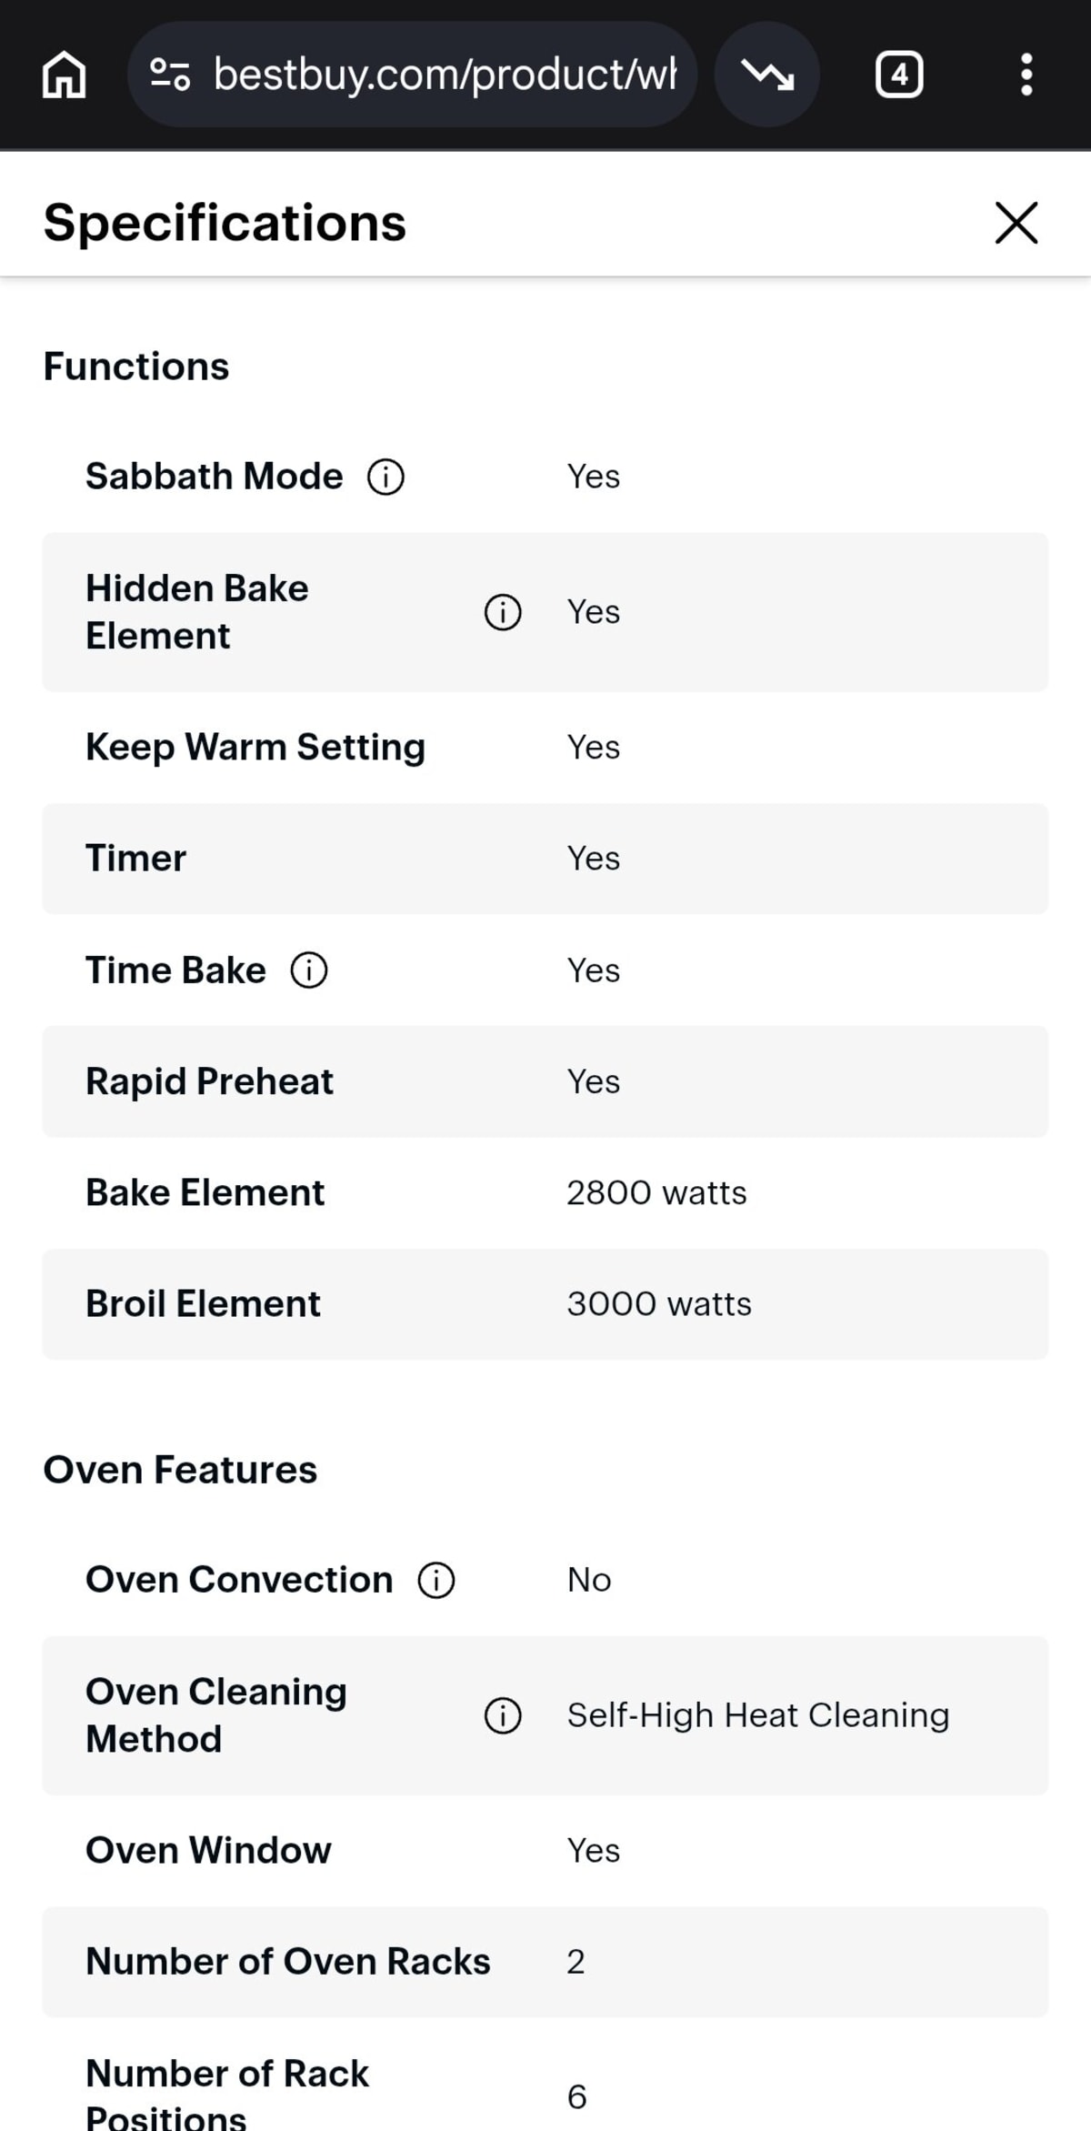Select the Rapid Preheat row
Screen dimensions: 1091x2131
pyautogui.click(x=545, y=1081)
